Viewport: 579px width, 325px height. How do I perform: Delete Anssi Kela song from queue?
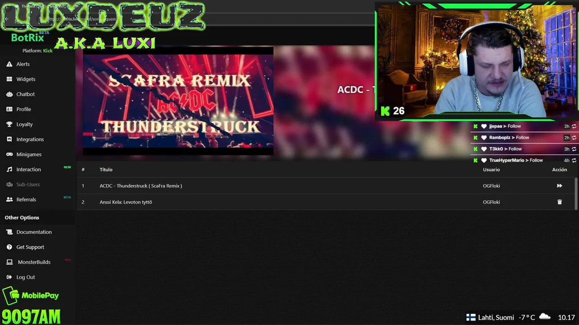tap(560, 202)
